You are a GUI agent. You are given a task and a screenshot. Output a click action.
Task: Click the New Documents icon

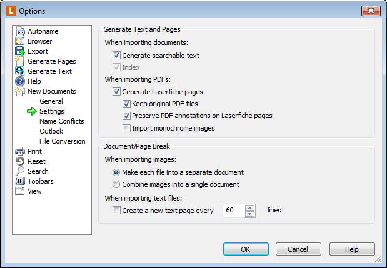click(20, 91)
